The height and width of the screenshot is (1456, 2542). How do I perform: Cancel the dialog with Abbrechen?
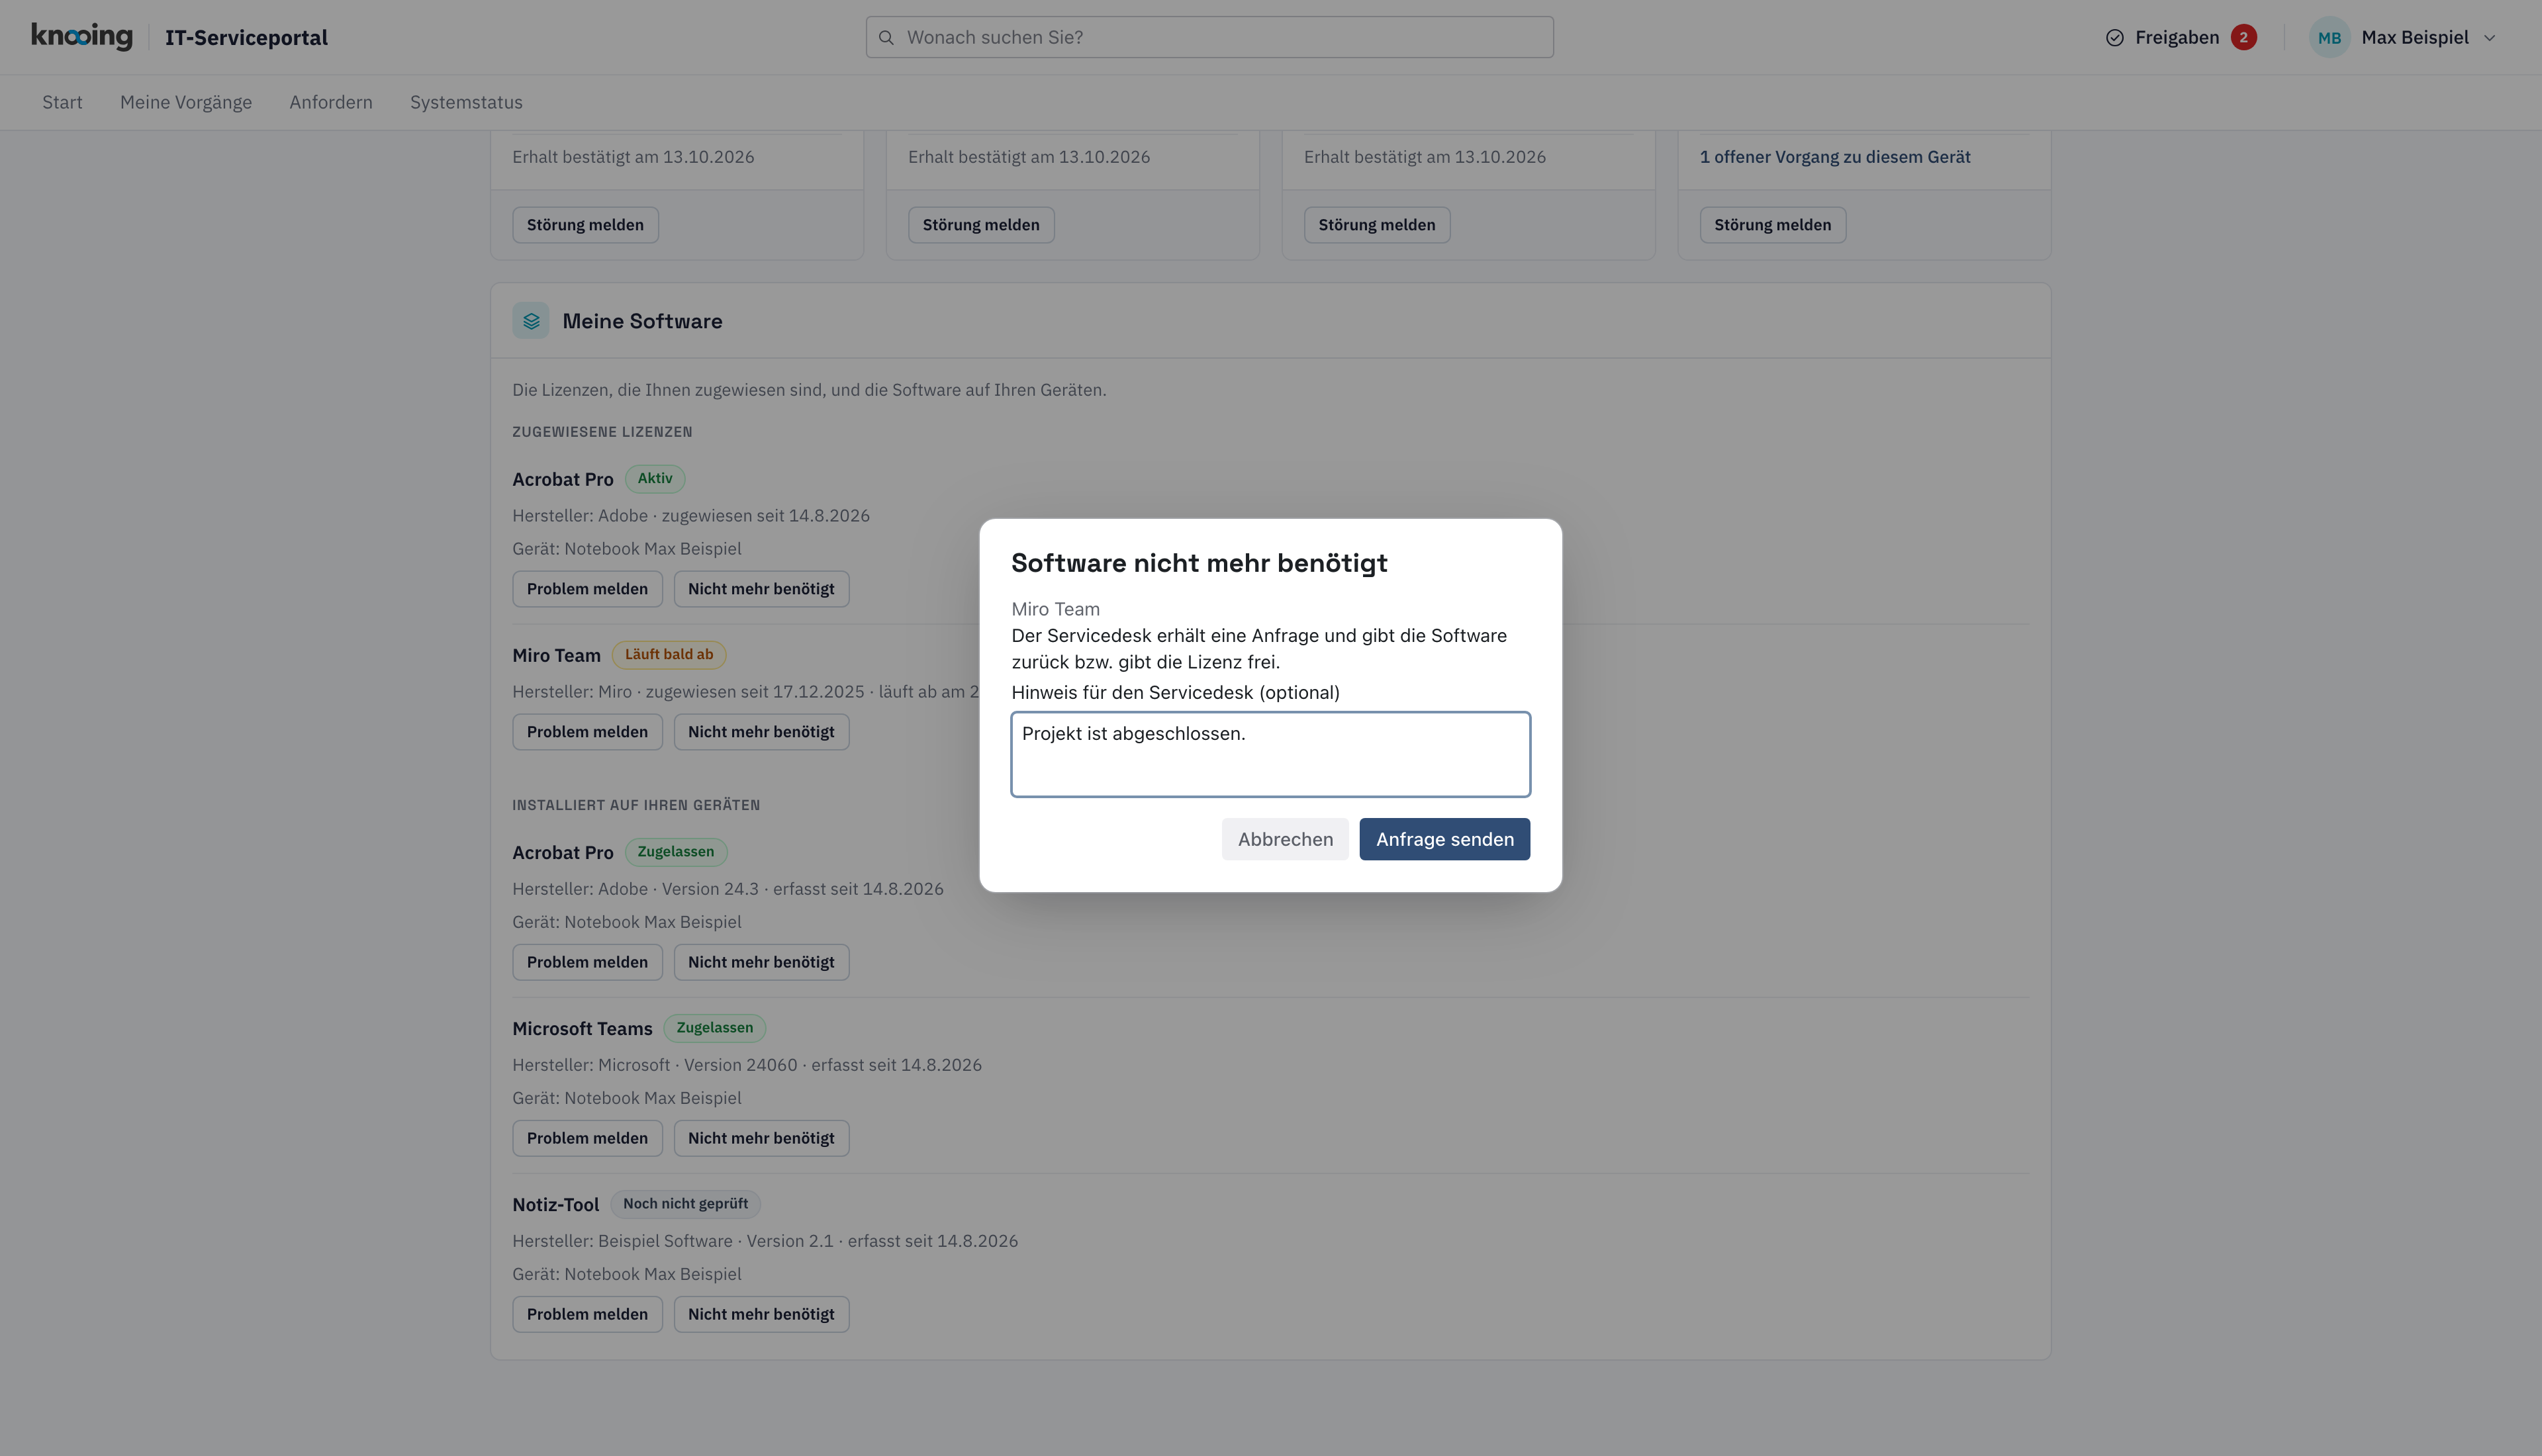tap(1285, 839)
